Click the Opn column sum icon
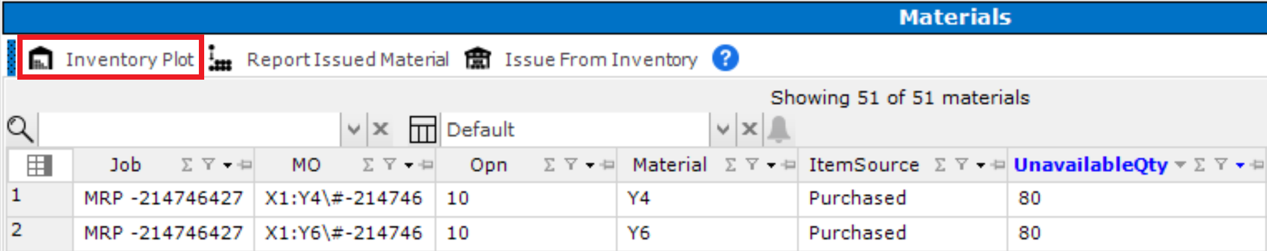 (x=549, y=165)
